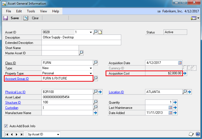The width and height of the screenshot is (202, 139).
Task: Open the View menu
Action: pos(43,11)
